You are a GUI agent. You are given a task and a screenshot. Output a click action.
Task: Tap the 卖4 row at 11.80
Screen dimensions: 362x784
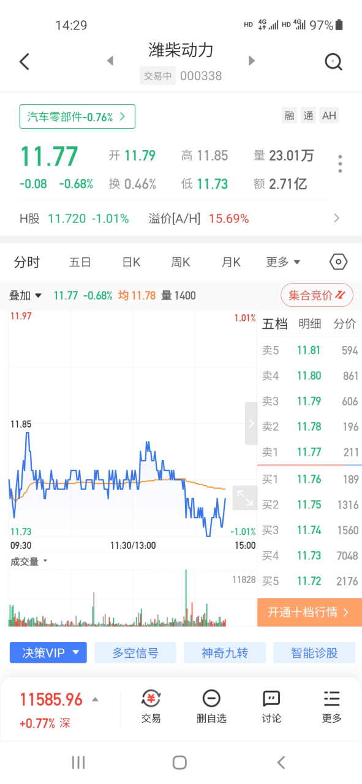tap(309, 376)
